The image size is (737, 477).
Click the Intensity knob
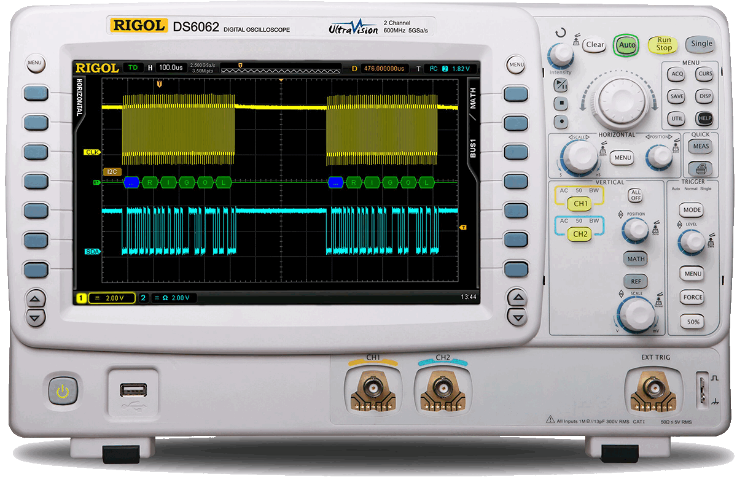tap(560, 56)
